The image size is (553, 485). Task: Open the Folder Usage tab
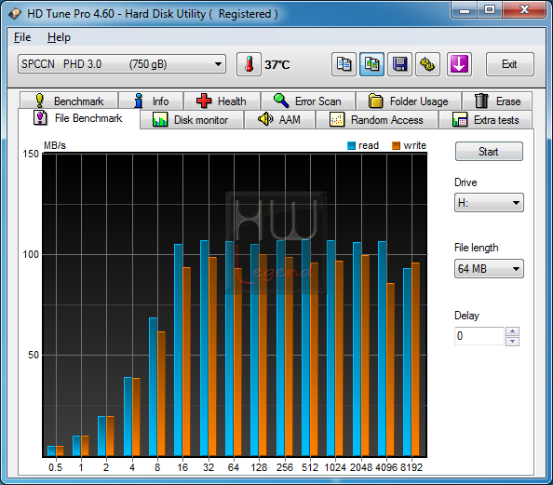pyautogui.click(x=409, y=101)
